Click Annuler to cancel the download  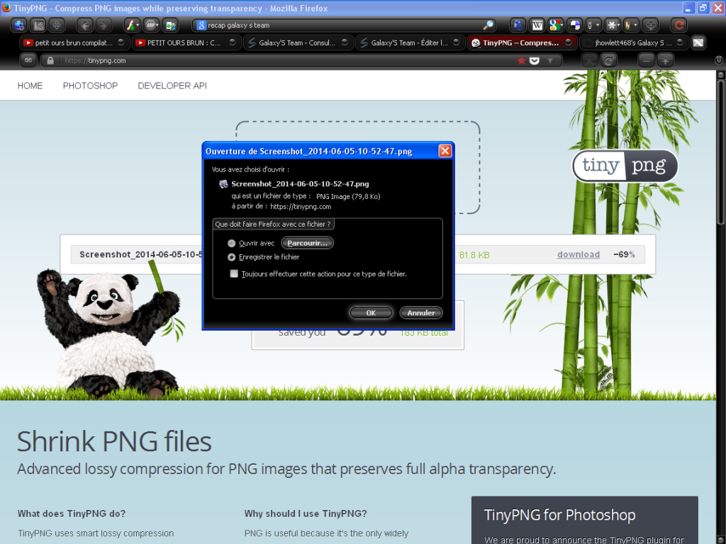pyautogui.click(x=421, y=313)
